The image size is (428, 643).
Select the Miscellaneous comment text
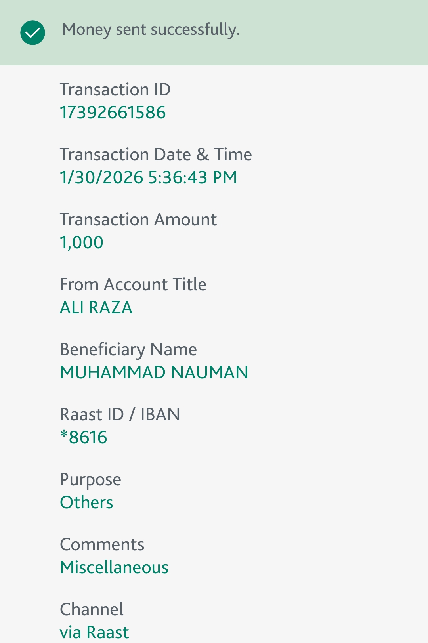pos(114,567)
